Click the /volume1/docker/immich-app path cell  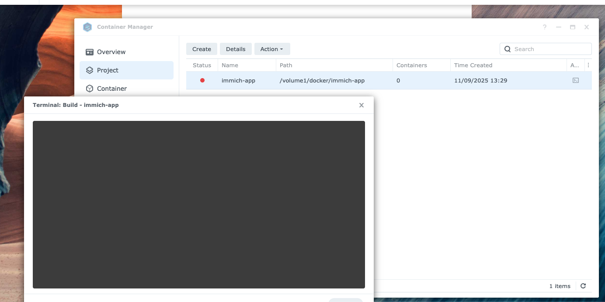[322, 81]
